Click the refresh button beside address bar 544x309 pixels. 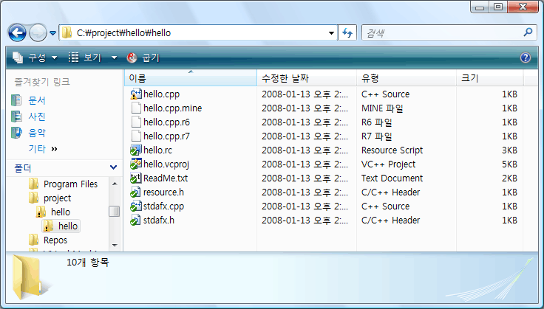click(348, 33)
